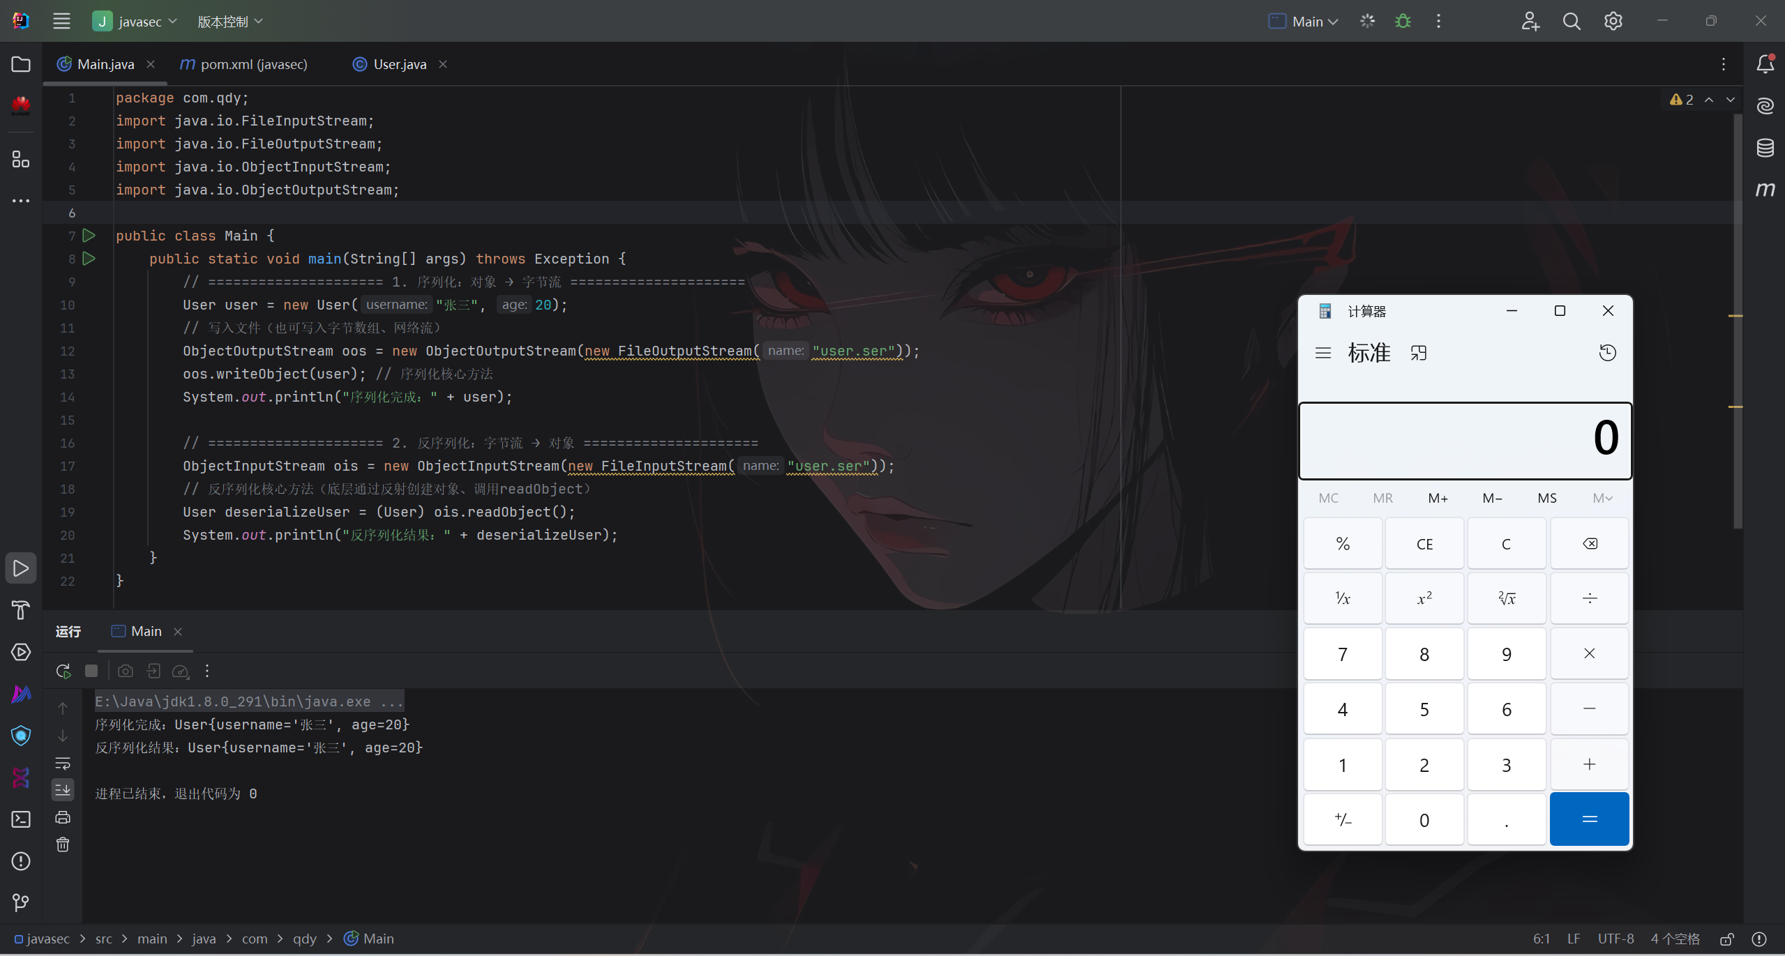Image resolution: width=1785 pixels, height=956 pixels.
Task: Open the Maven tool window icon
Action: (1765, 189)
